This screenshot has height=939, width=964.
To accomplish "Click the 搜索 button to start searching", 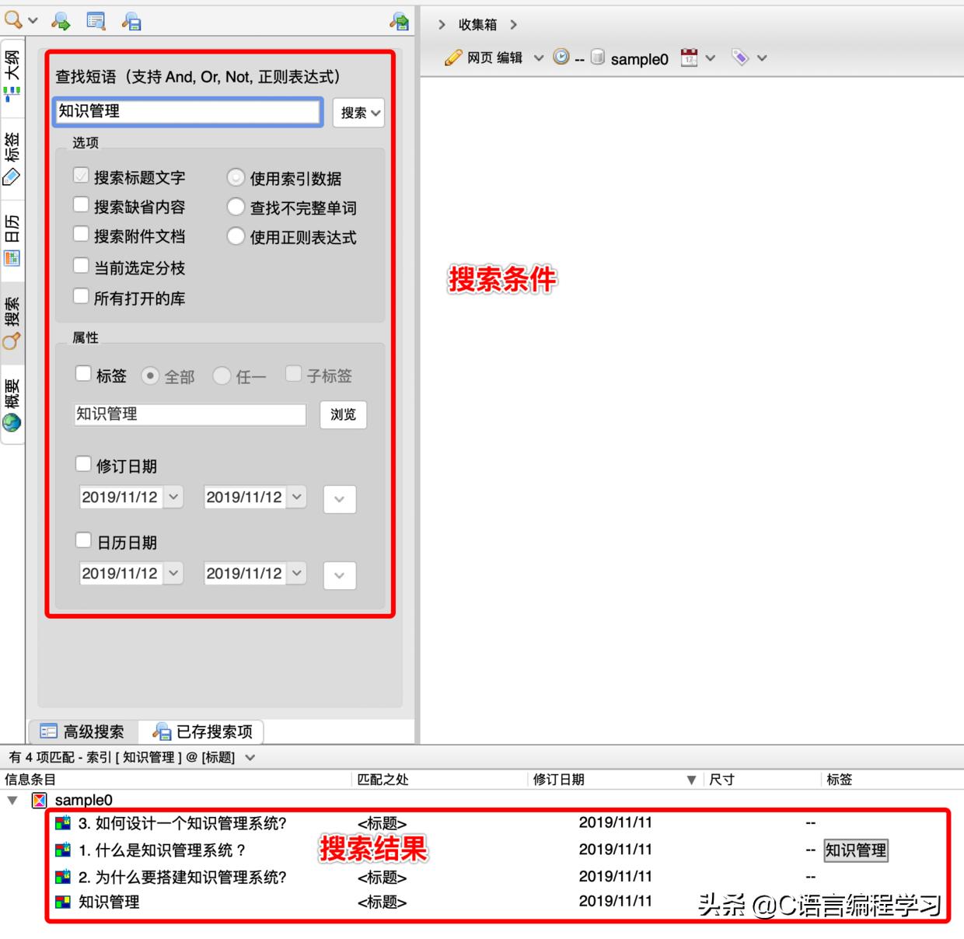I will tap(354, 113).
